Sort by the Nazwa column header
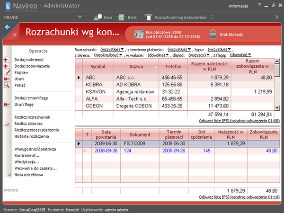 (135, 67)
